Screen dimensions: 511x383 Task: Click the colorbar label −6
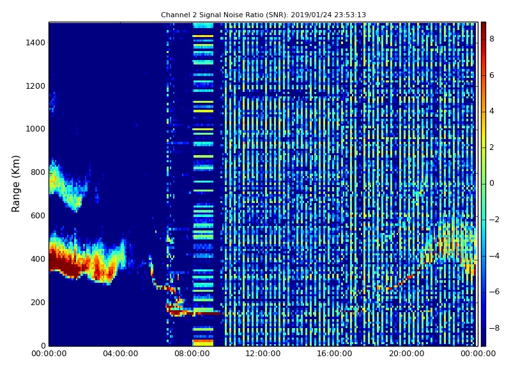(x=494, y=292)
